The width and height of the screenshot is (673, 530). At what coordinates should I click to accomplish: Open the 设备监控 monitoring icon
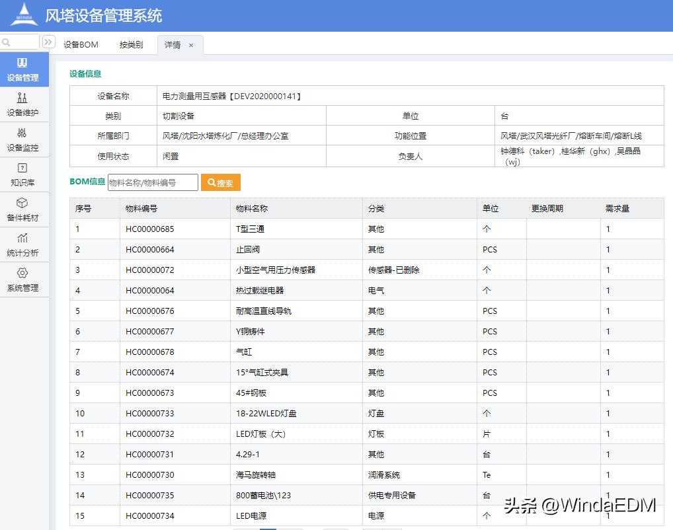(x=24, y=137)
